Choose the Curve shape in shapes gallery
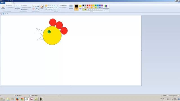Image resolution: width=180 pixels, height=101 pixels. pos(48,6)
